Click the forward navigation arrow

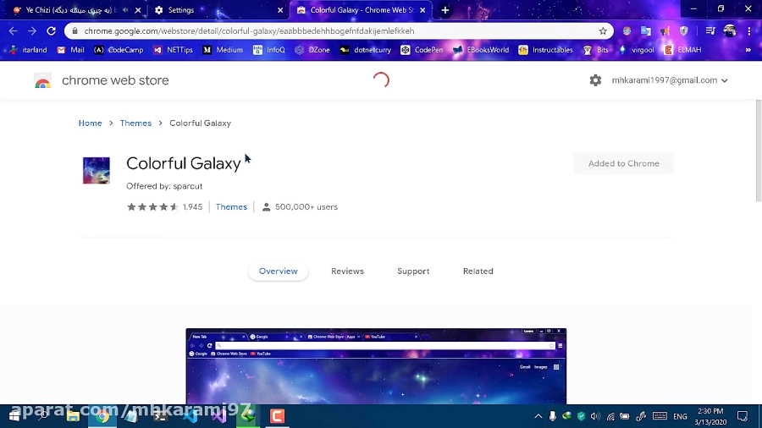pos(32,31)
